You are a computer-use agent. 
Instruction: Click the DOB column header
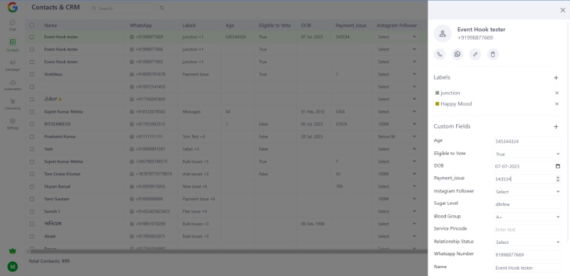click(306, 26)
